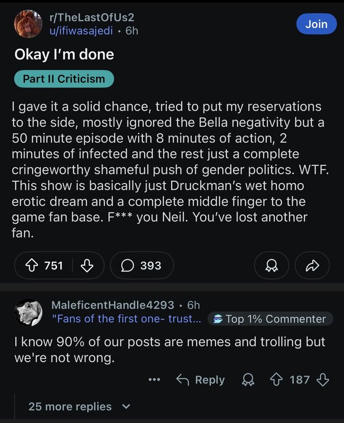Open the 393 comments on the post
This screenshot has height=423, width=344.
[x=142, y=266]
